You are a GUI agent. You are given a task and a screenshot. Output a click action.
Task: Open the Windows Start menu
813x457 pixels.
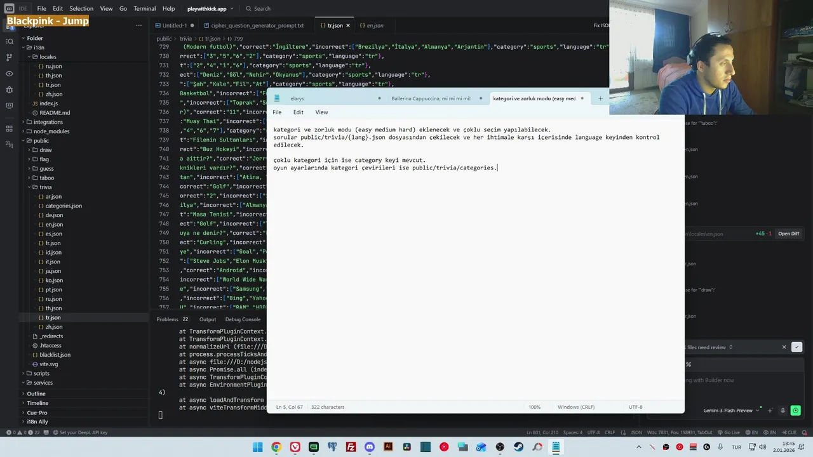pos(257,447)
